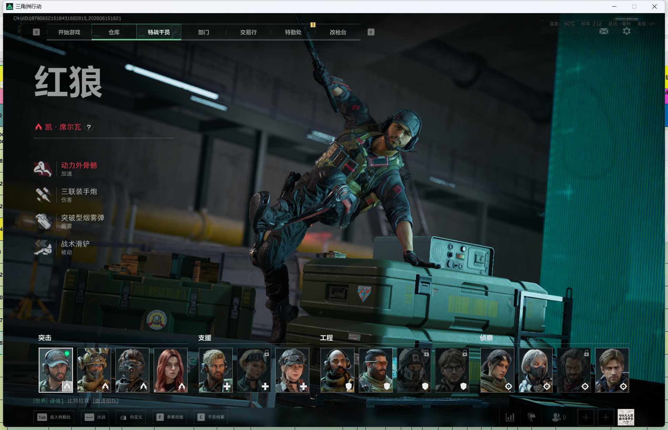Viewport: 668px width, 430px height.
Task: Click the 出战 deploy button
Action: [95, 417]
